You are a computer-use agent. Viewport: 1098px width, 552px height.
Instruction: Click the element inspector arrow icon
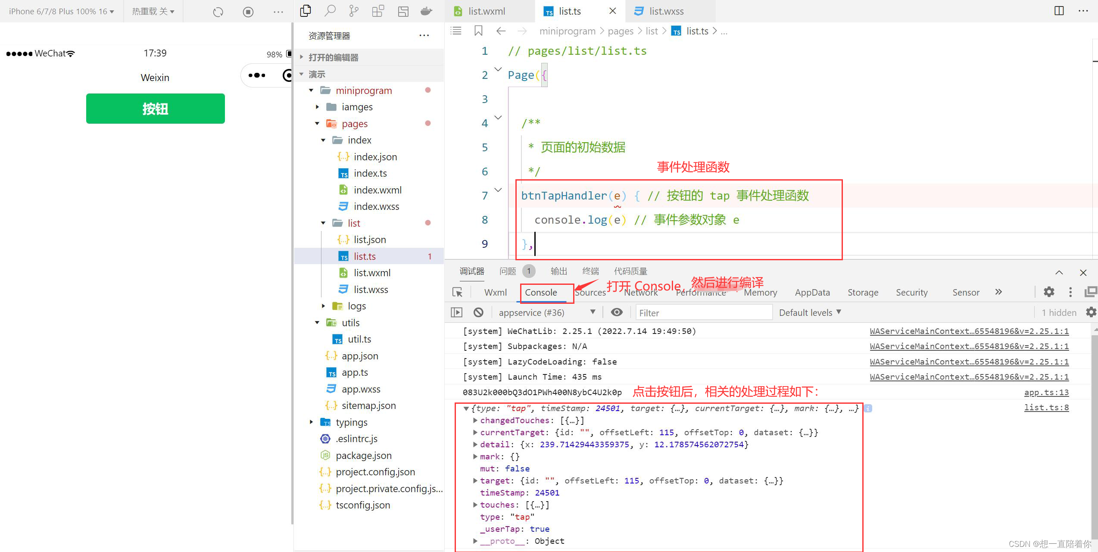point(457,292)
